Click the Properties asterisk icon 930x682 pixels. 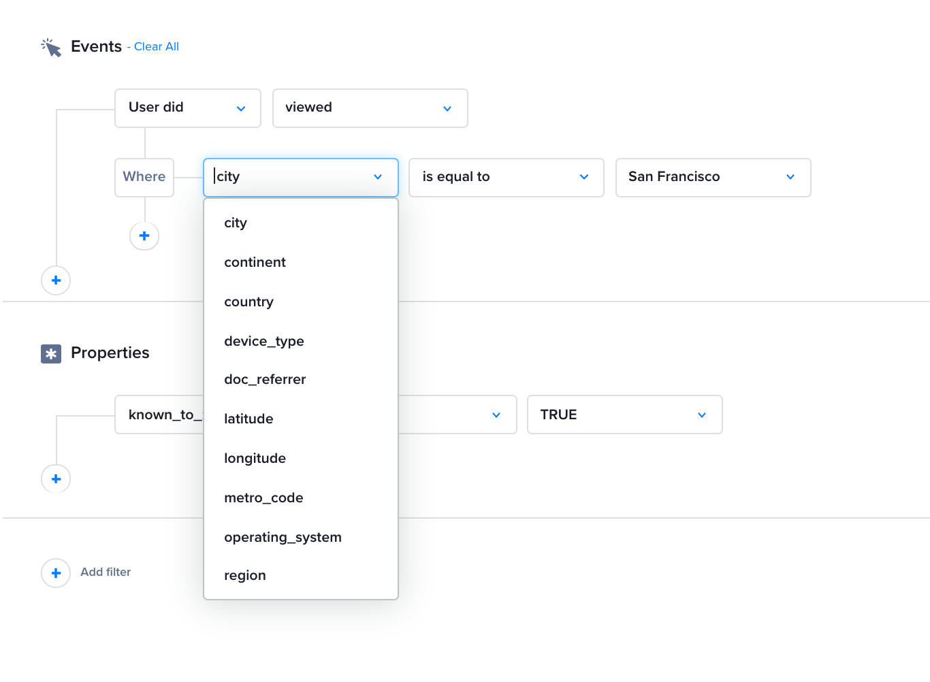[51, 353]
